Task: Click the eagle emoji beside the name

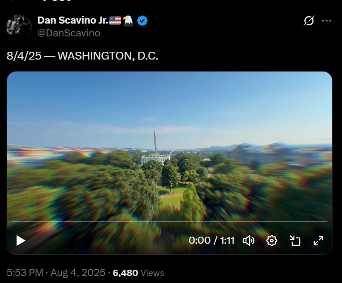Action: (128, 21)
